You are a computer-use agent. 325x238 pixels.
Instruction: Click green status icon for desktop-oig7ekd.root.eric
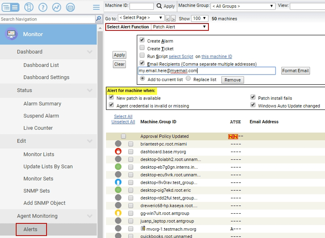pyautogui.click(x=118, y=190)
